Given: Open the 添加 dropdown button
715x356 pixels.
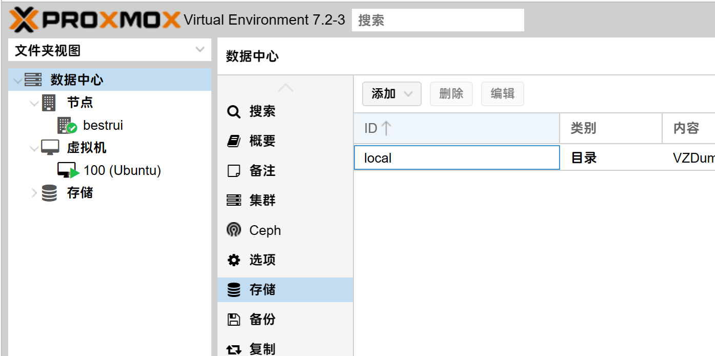Looking at the screenshot, I should tap(392, 94).
